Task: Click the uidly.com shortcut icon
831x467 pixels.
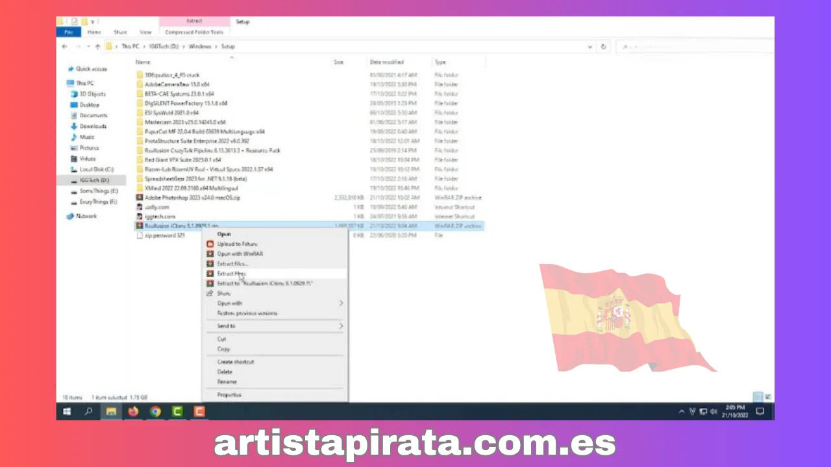Action: [x=140, y=207]
